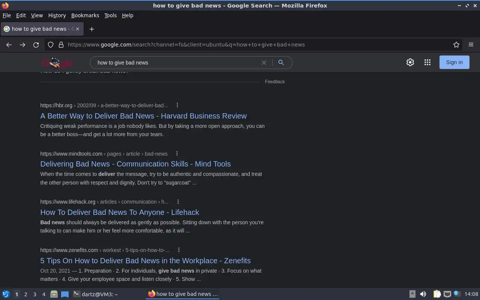Click the Sign in button
The height and width of the screenshot is (300, 480).
pos(454,62)
